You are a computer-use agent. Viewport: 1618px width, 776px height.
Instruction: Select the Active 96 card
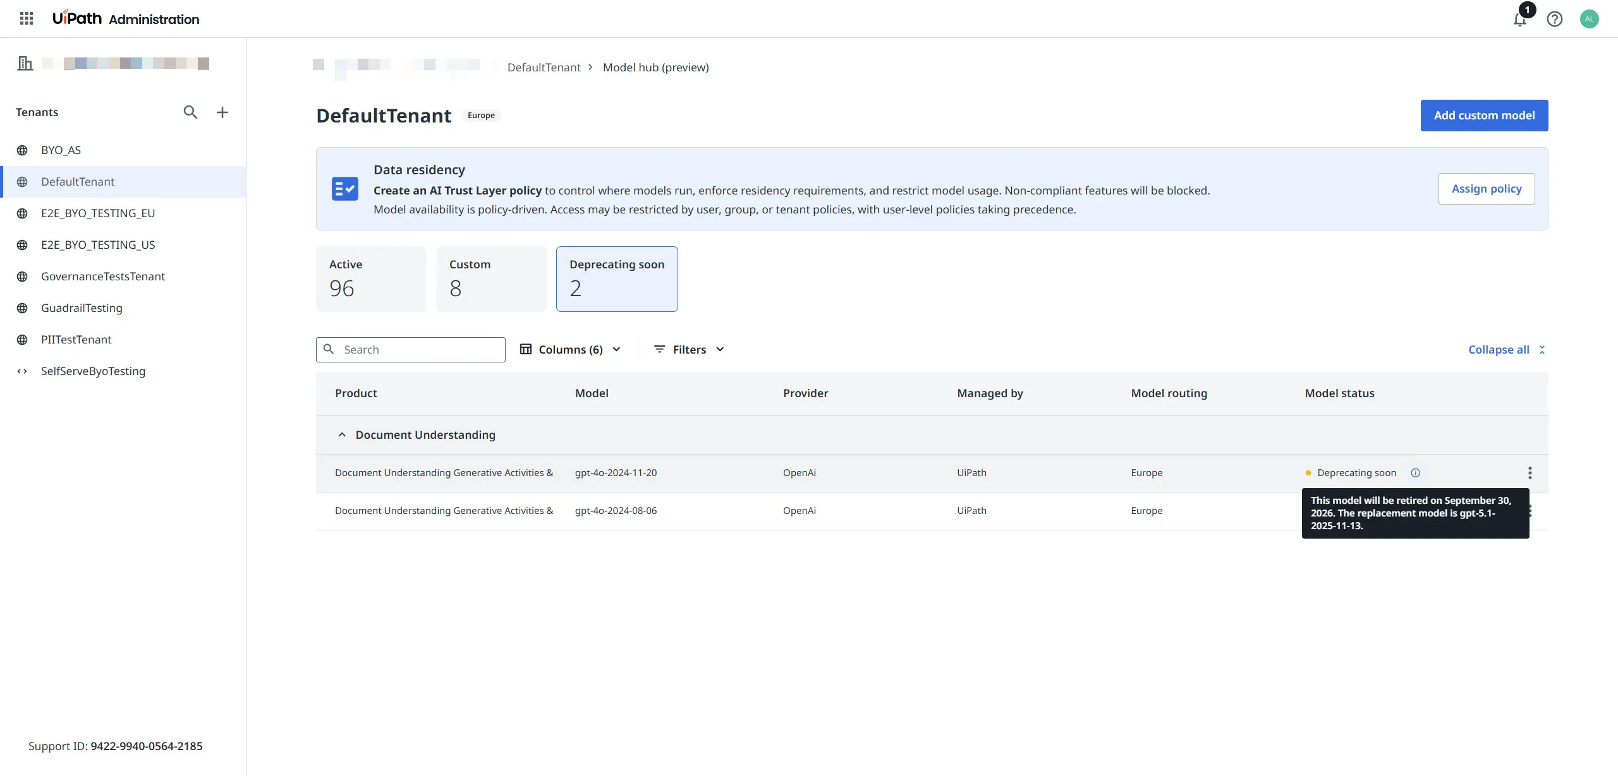tap(371, 279)
